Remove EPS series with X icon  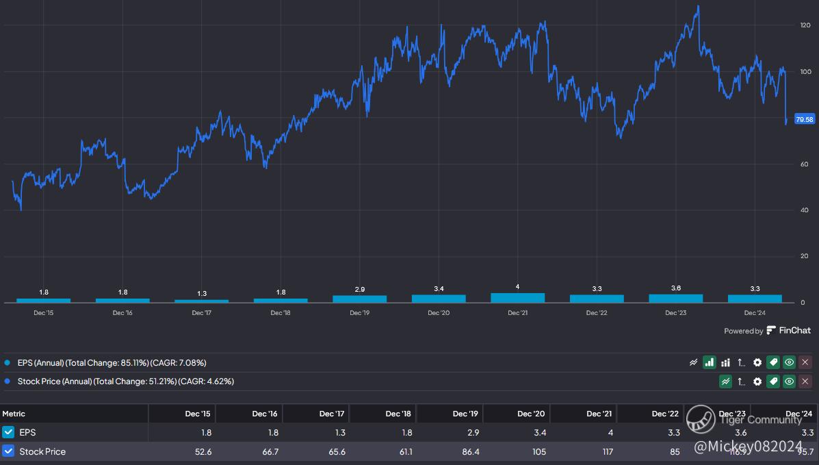(805, 362)
